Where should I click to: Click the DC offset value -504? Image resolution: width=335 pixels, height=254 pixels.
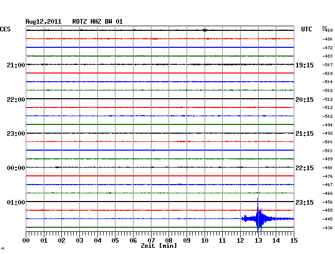327,82
